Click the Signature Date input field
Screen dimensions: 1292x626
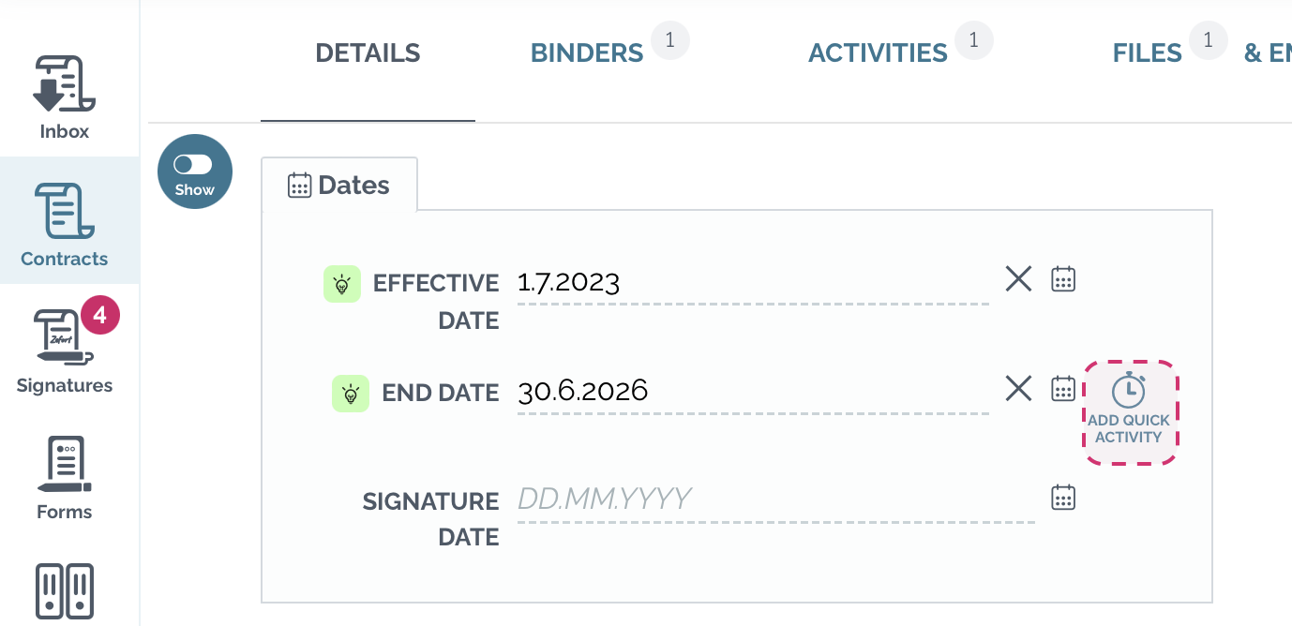point(776,499)
